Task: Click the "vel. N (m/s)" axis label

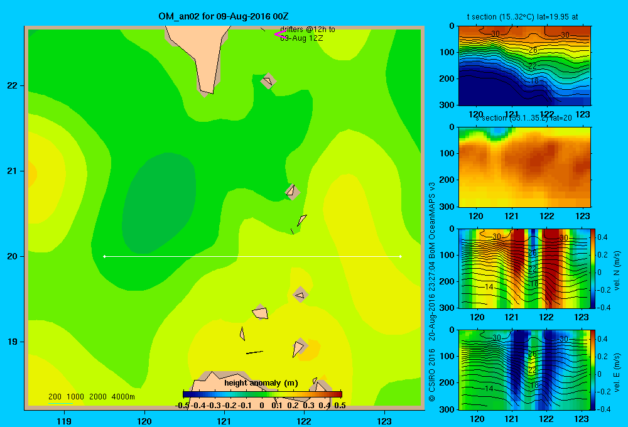Action: [617, 271]
